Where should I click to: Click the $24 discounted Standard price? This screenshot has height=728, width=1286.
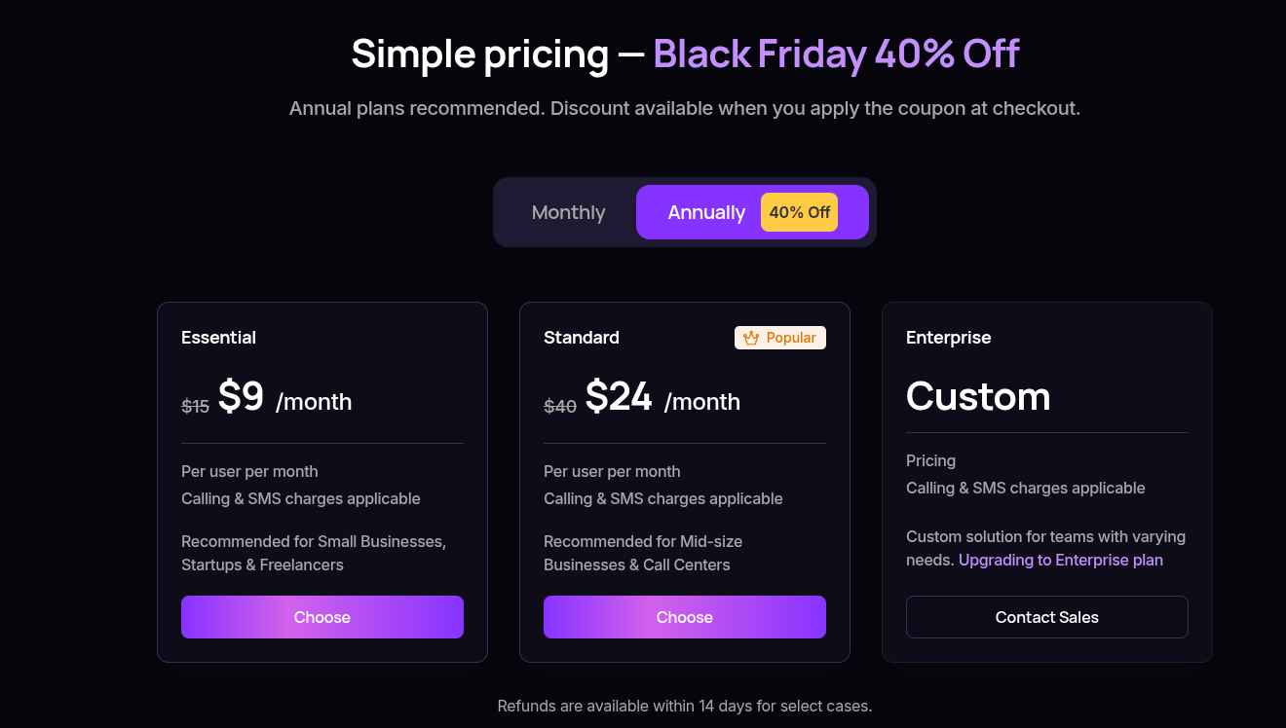point(619,396)
